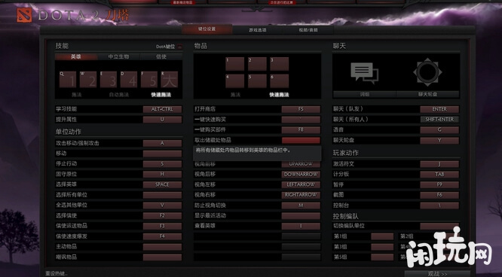This screenshot has height=277, width=502.
Task: Select the Q ability slot 1
Action: [x=68, y=79]
